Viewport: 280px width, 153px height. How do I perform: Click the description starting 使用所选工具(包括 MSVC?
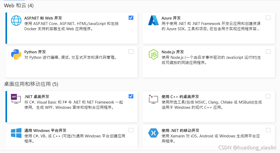click(212, 105)
